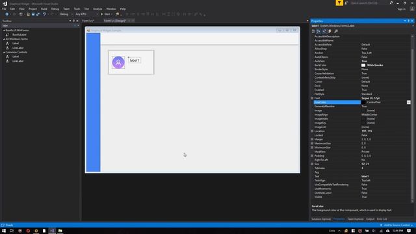Show Categorized view in Properties panel
Viewport: 416px width, 234px height.
coord(313,31)
